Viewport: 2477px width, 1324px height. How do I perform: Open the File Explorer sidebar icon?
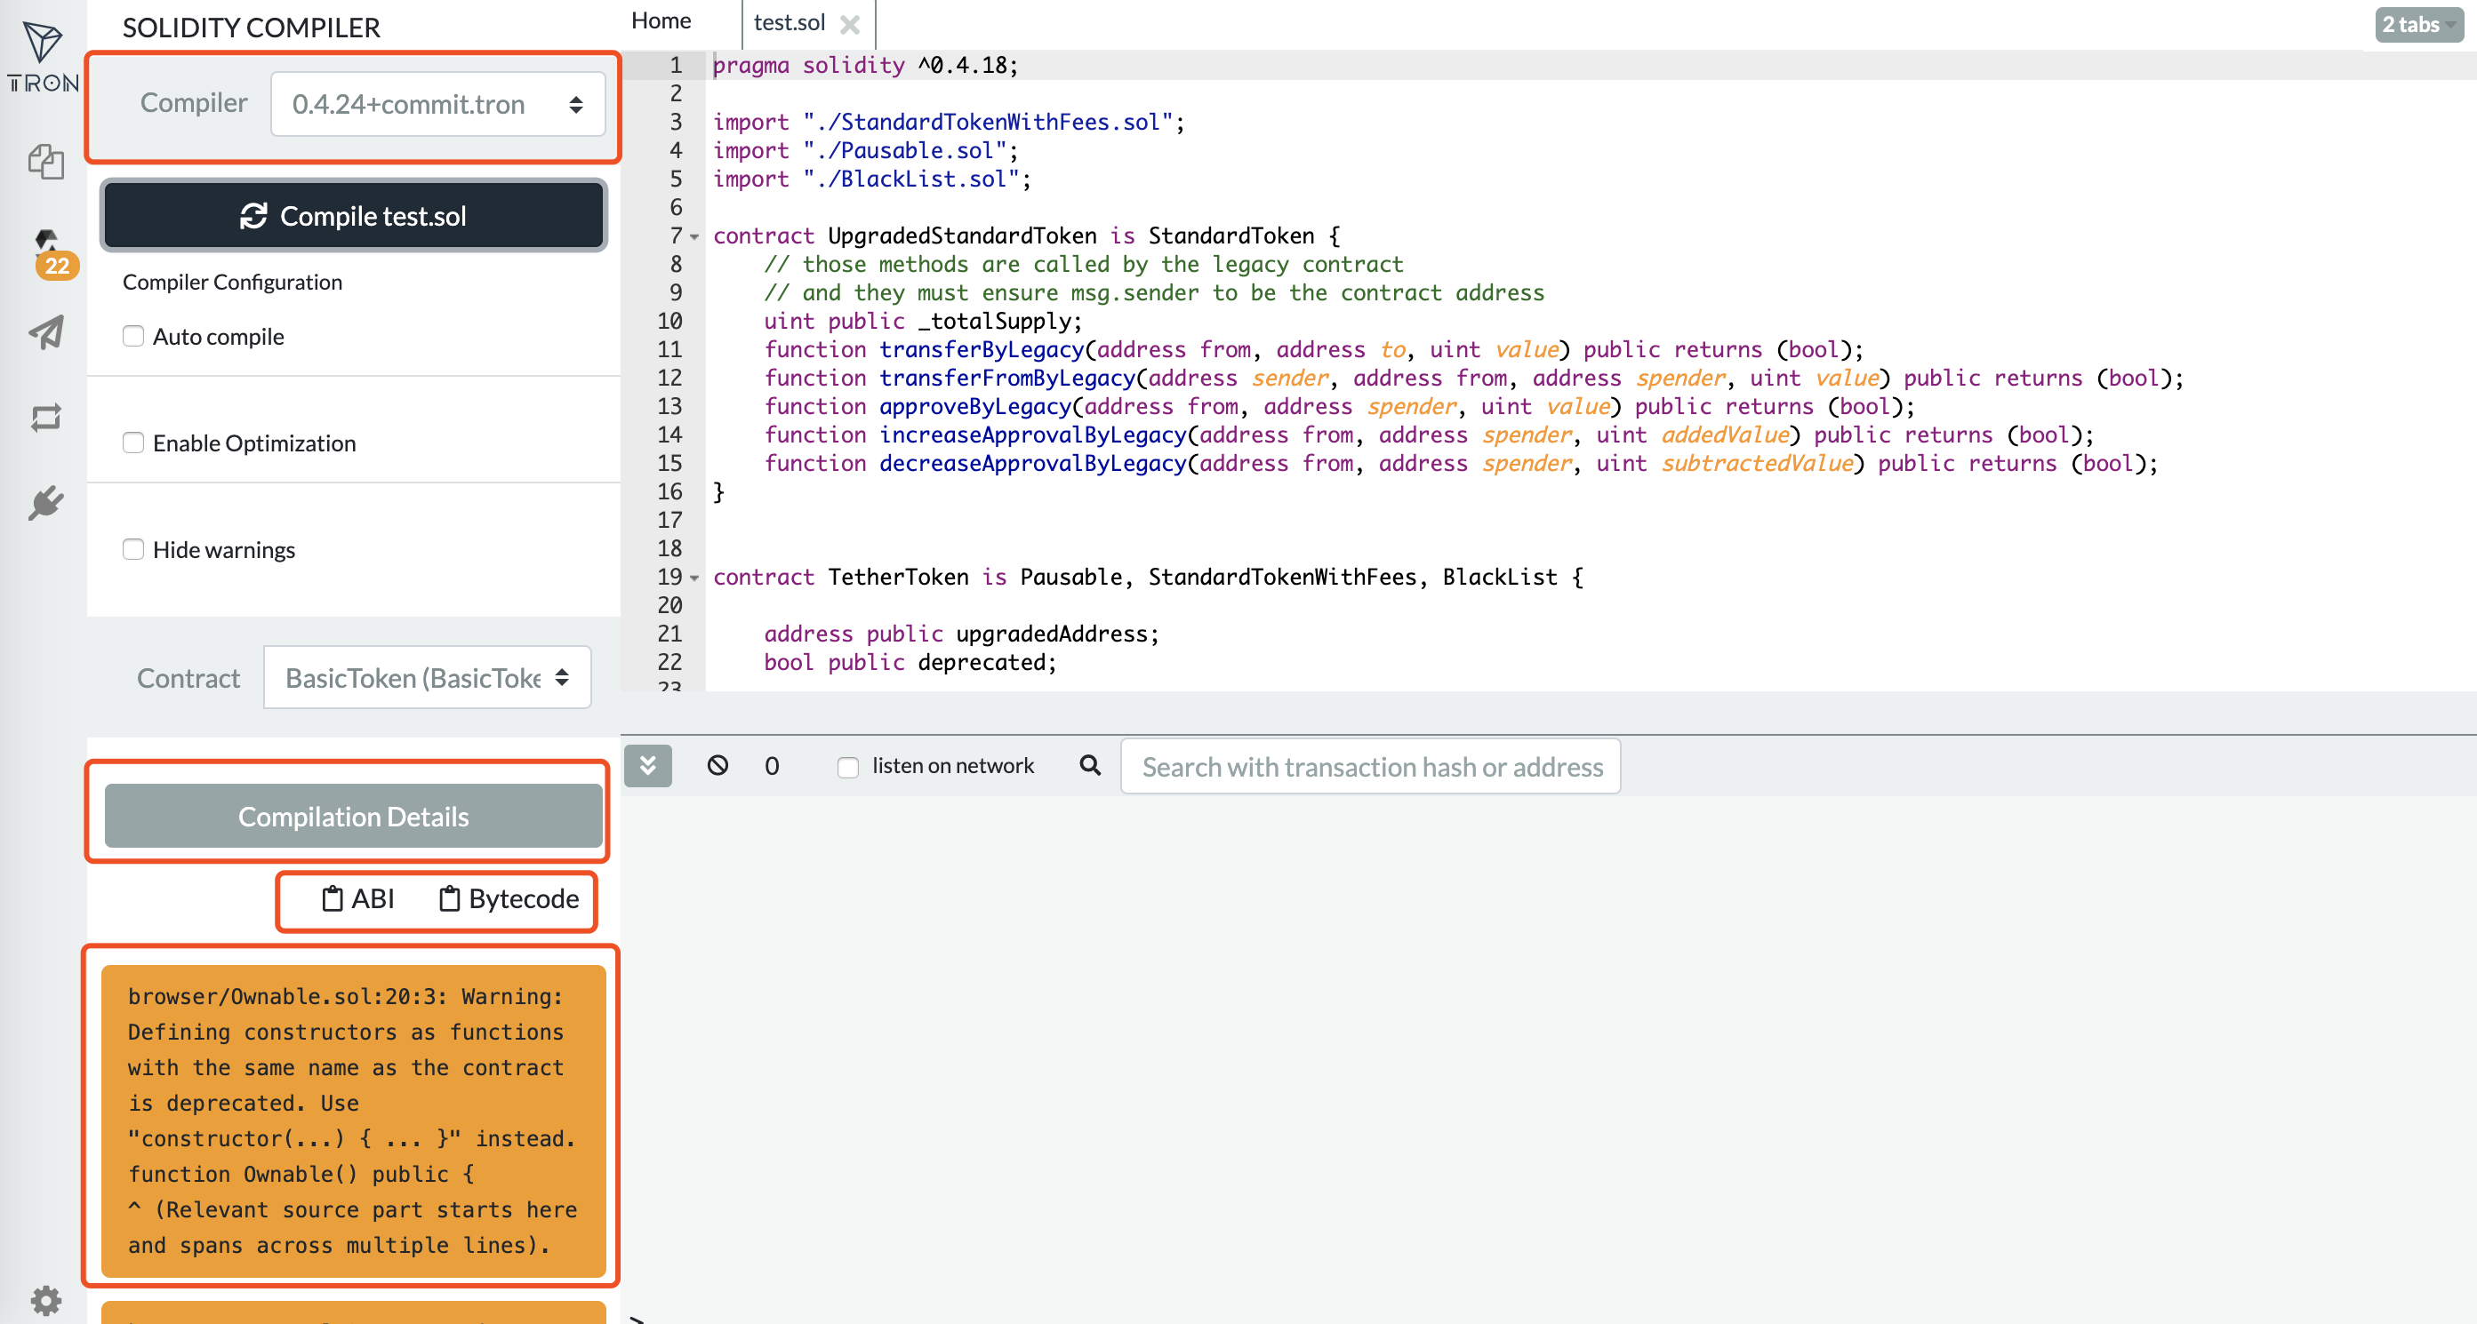point(45,161)
